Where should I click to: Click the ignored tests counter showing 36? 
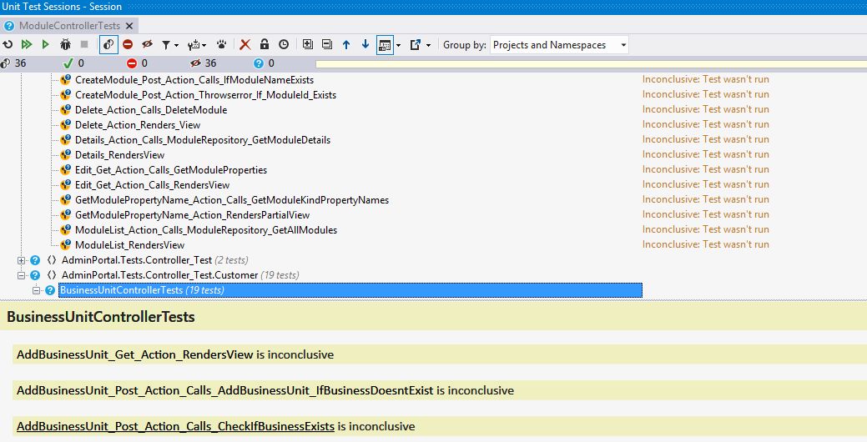(203, 63)
